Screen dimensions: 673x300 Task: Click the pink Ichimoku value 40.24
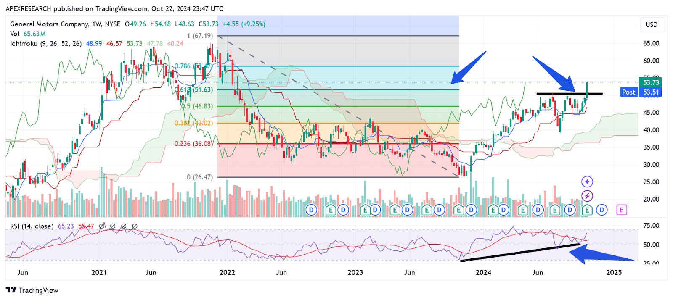pyautogui.click(x=175, y=43)
